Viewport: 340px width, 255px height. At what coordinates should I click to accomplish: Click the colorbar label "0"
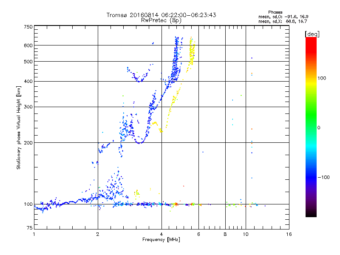[319, 128]
